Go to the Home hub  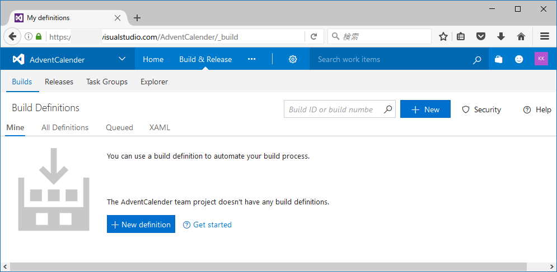pyautogui.click(x=153, y=59)
